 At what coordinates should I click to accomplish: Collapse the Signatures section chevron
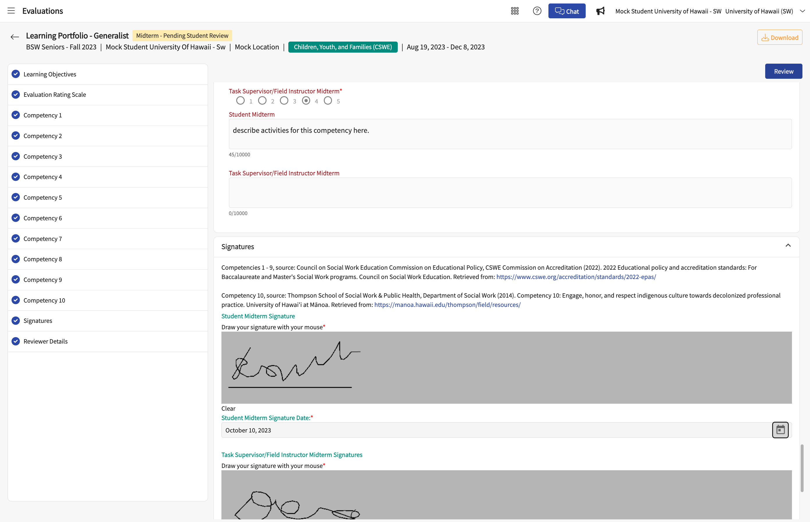[x=788, y=245]
